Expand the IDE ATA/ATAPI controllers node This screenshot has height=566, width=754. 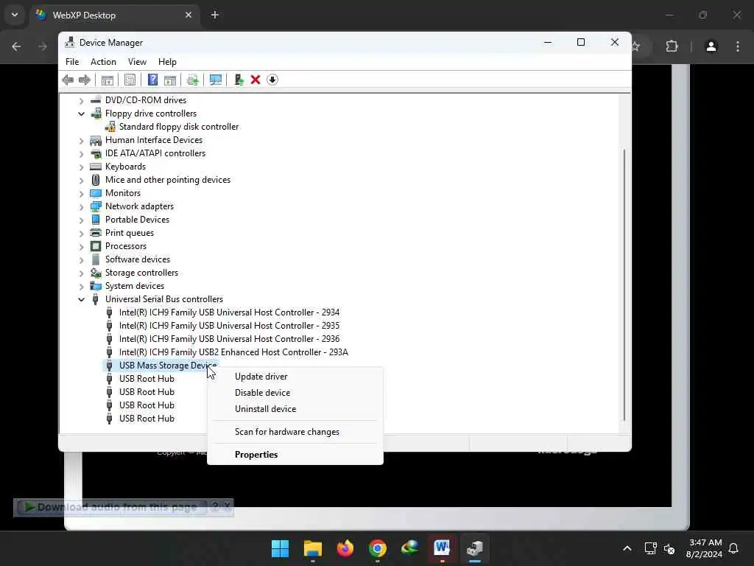tap(81, 153)
